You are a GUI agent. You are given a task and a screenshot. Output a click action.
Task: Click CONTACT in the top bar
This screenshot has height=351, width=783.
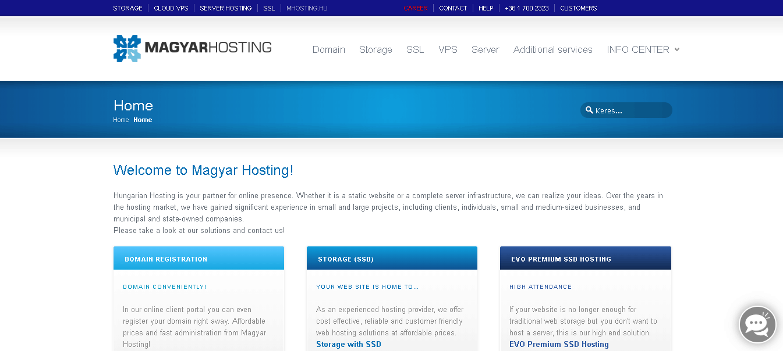[453, 8]
